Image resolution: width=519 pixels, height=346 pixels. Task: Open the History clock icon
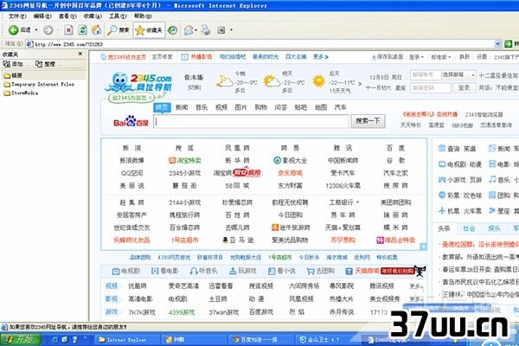(172, 30)
